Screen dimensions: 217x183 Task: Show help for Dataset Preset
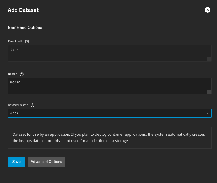(33, 105)
